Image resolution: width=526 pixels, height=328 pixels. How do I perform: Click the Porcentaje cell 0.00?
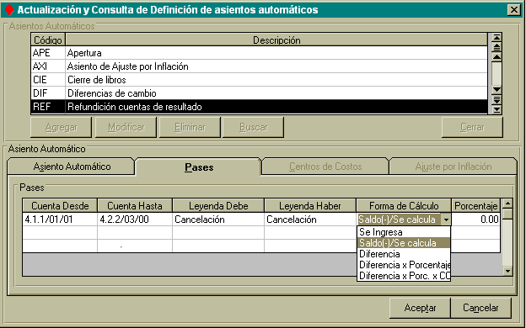(x=475, y=220)
